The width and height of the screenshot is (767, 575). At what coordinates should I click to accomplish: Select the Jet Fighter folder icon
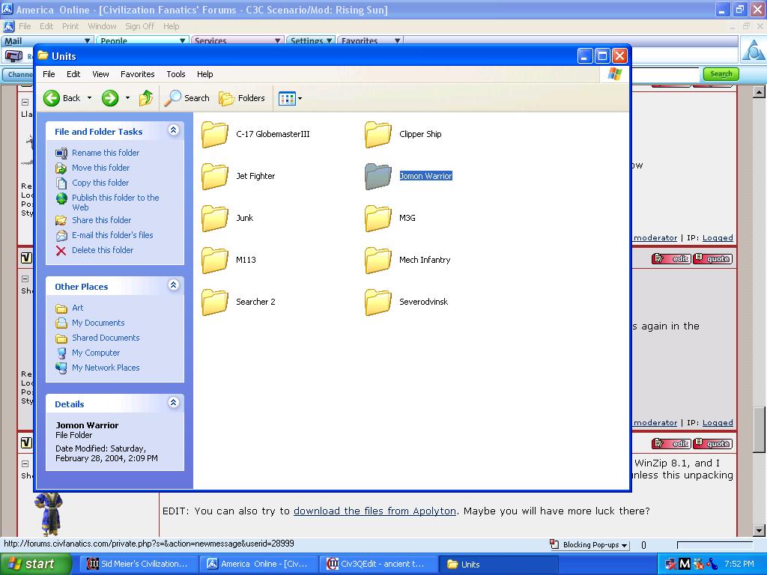[x=215, y=177]
